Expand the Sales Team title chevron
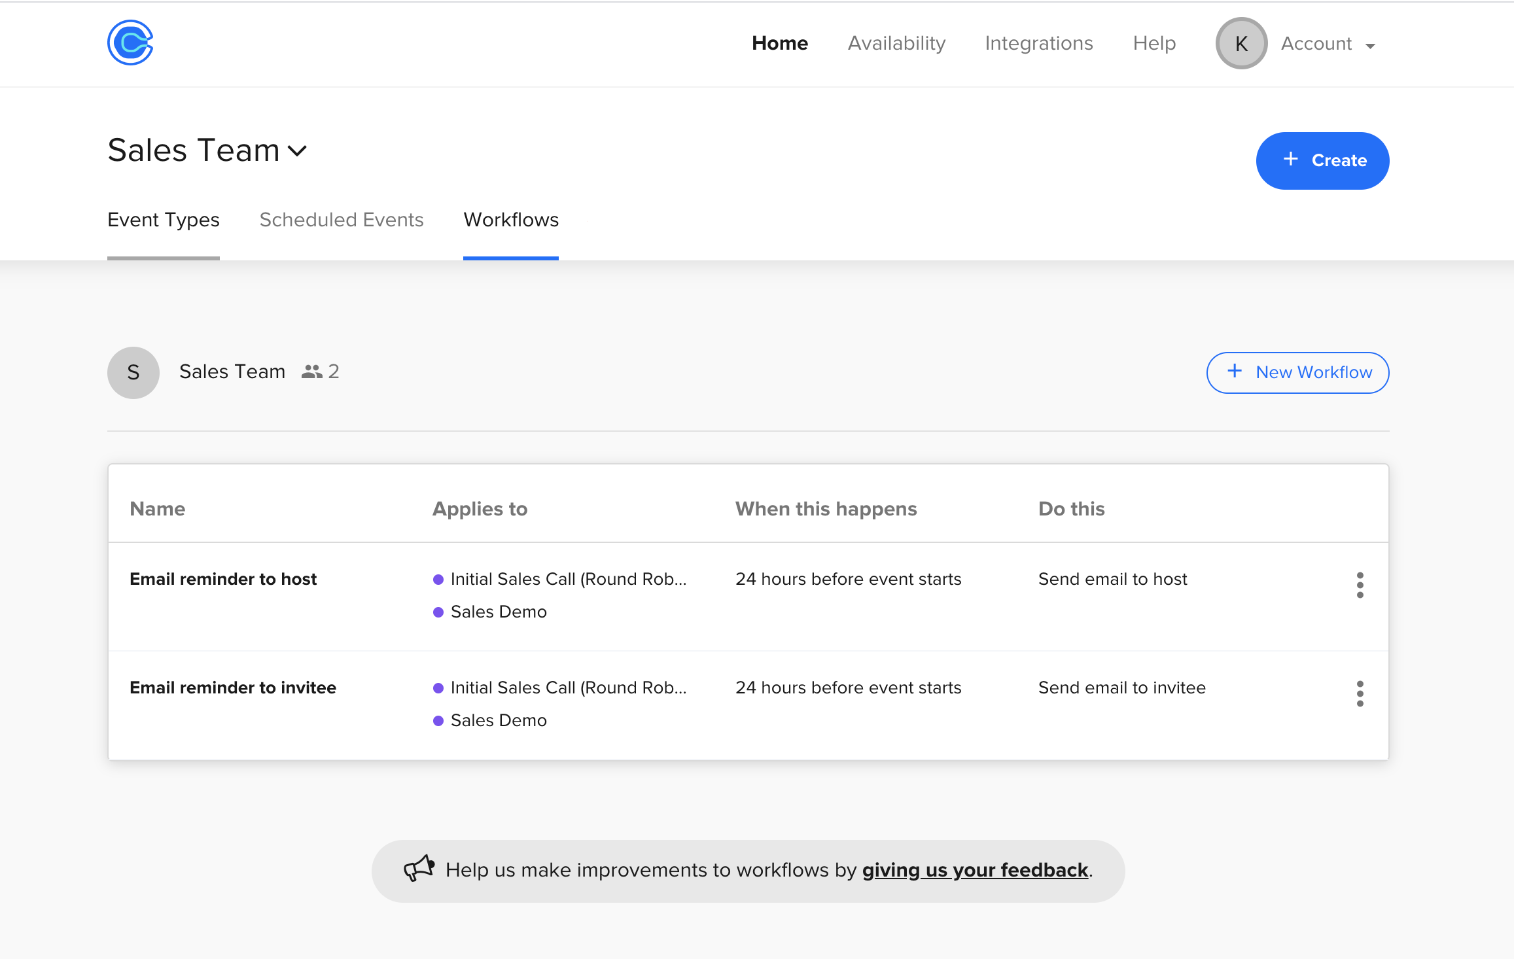1514x959 pixels. pyautogui.click(x=297, y=151)
